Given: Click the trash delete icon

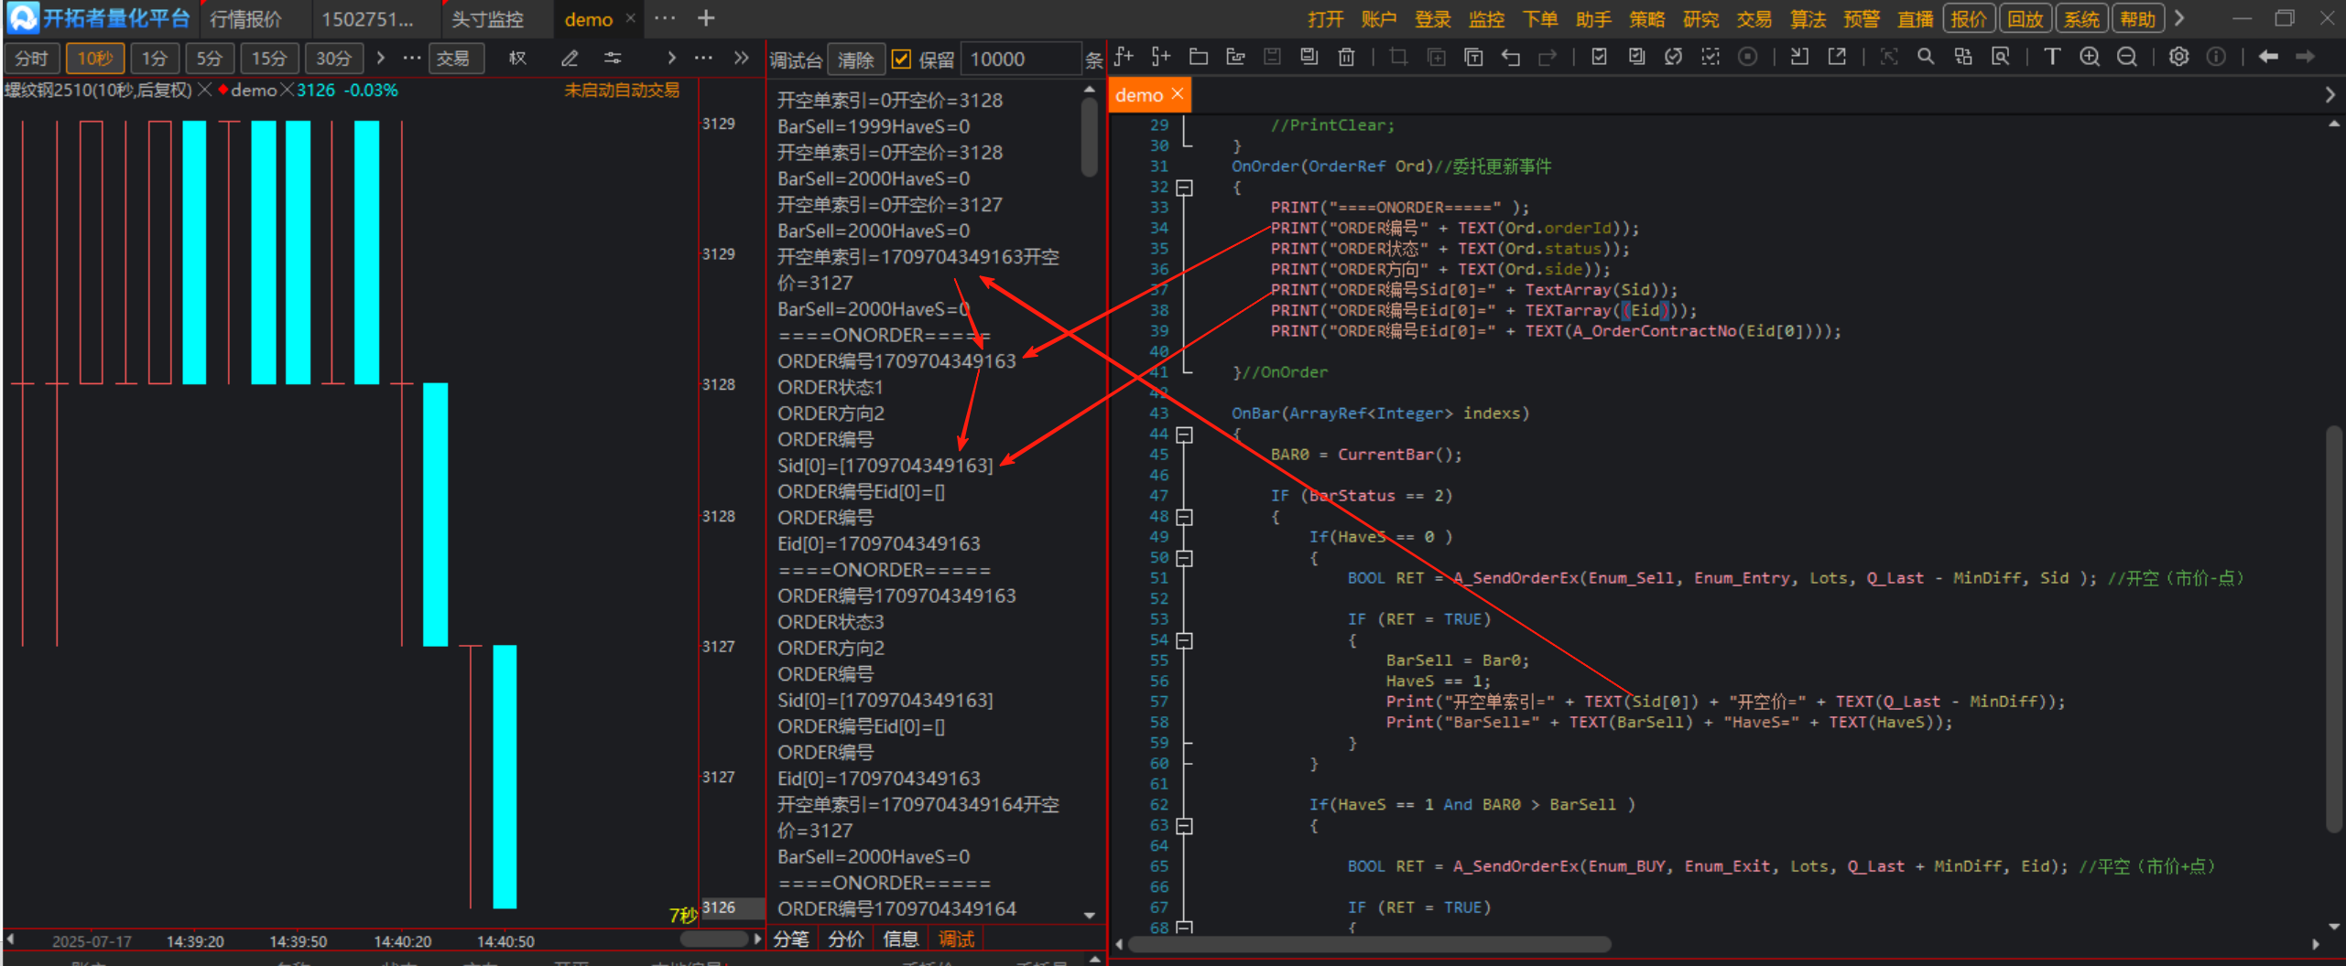Looking at the screenshot, I should pyautogui.click(x=1346, y=57).
